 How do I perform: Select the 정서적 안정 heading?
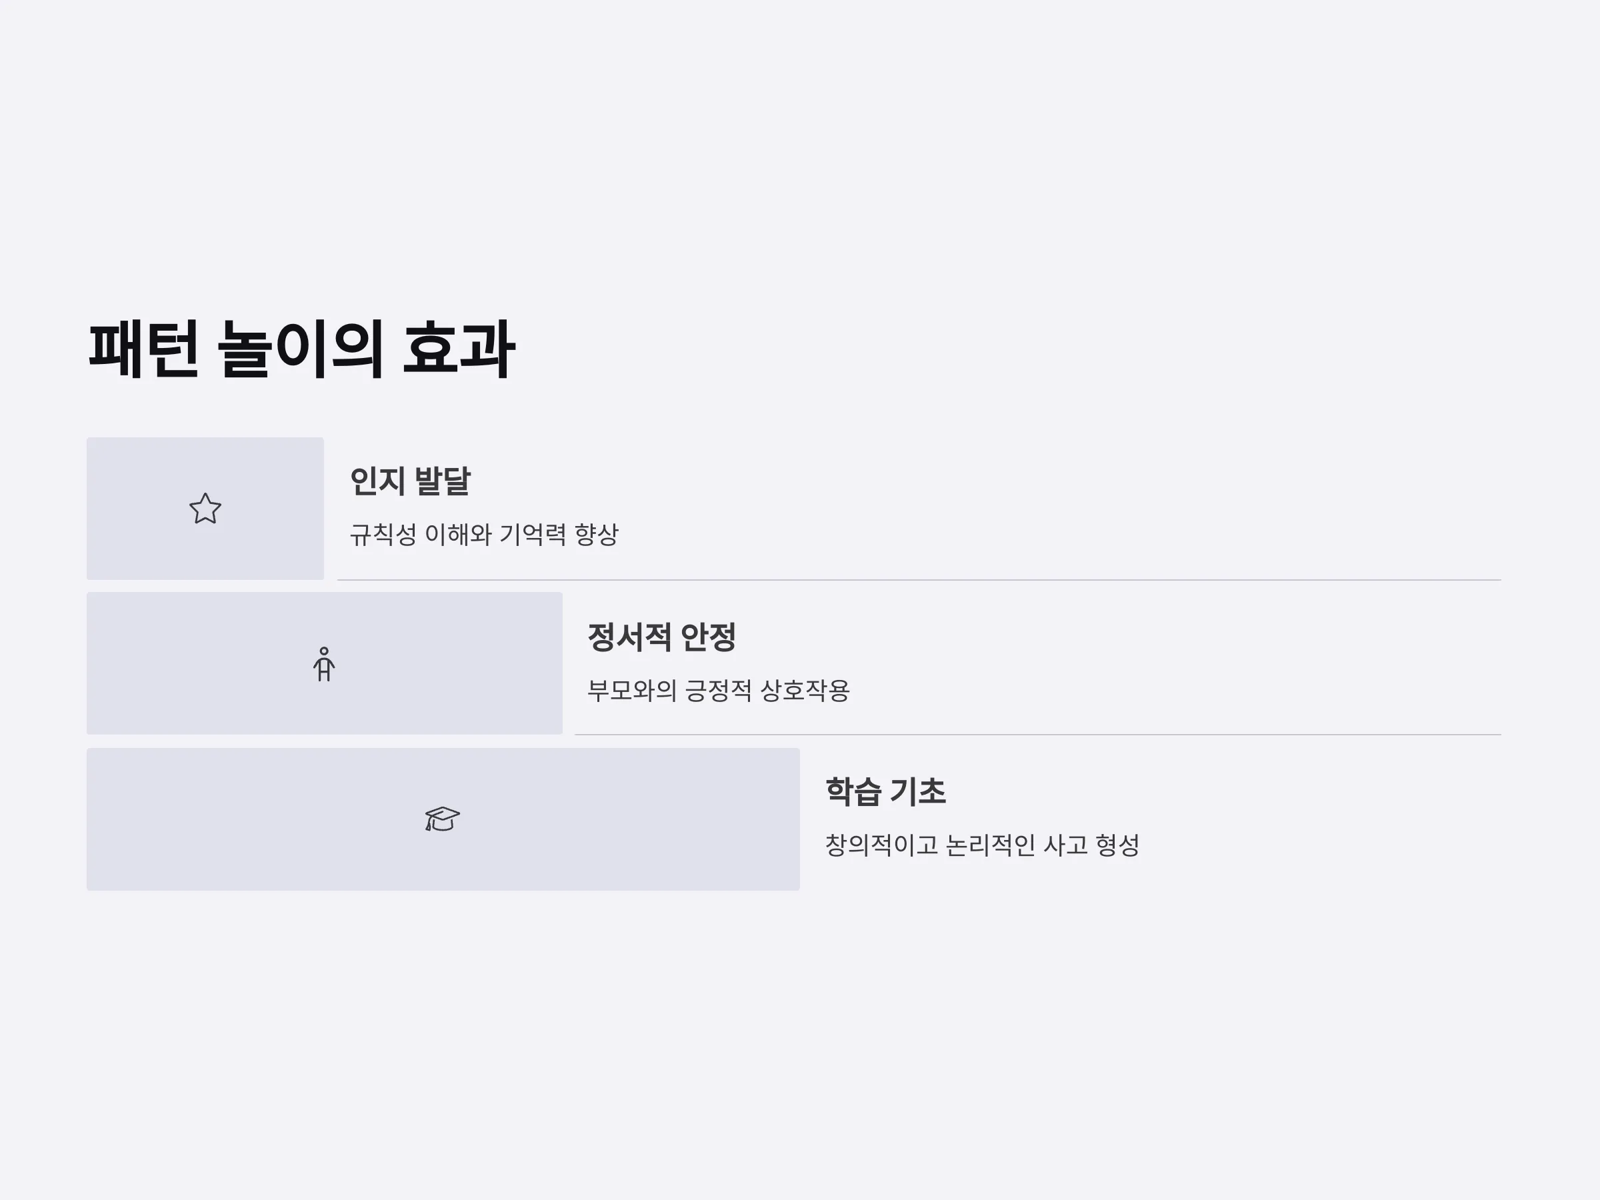pos(662,637)
